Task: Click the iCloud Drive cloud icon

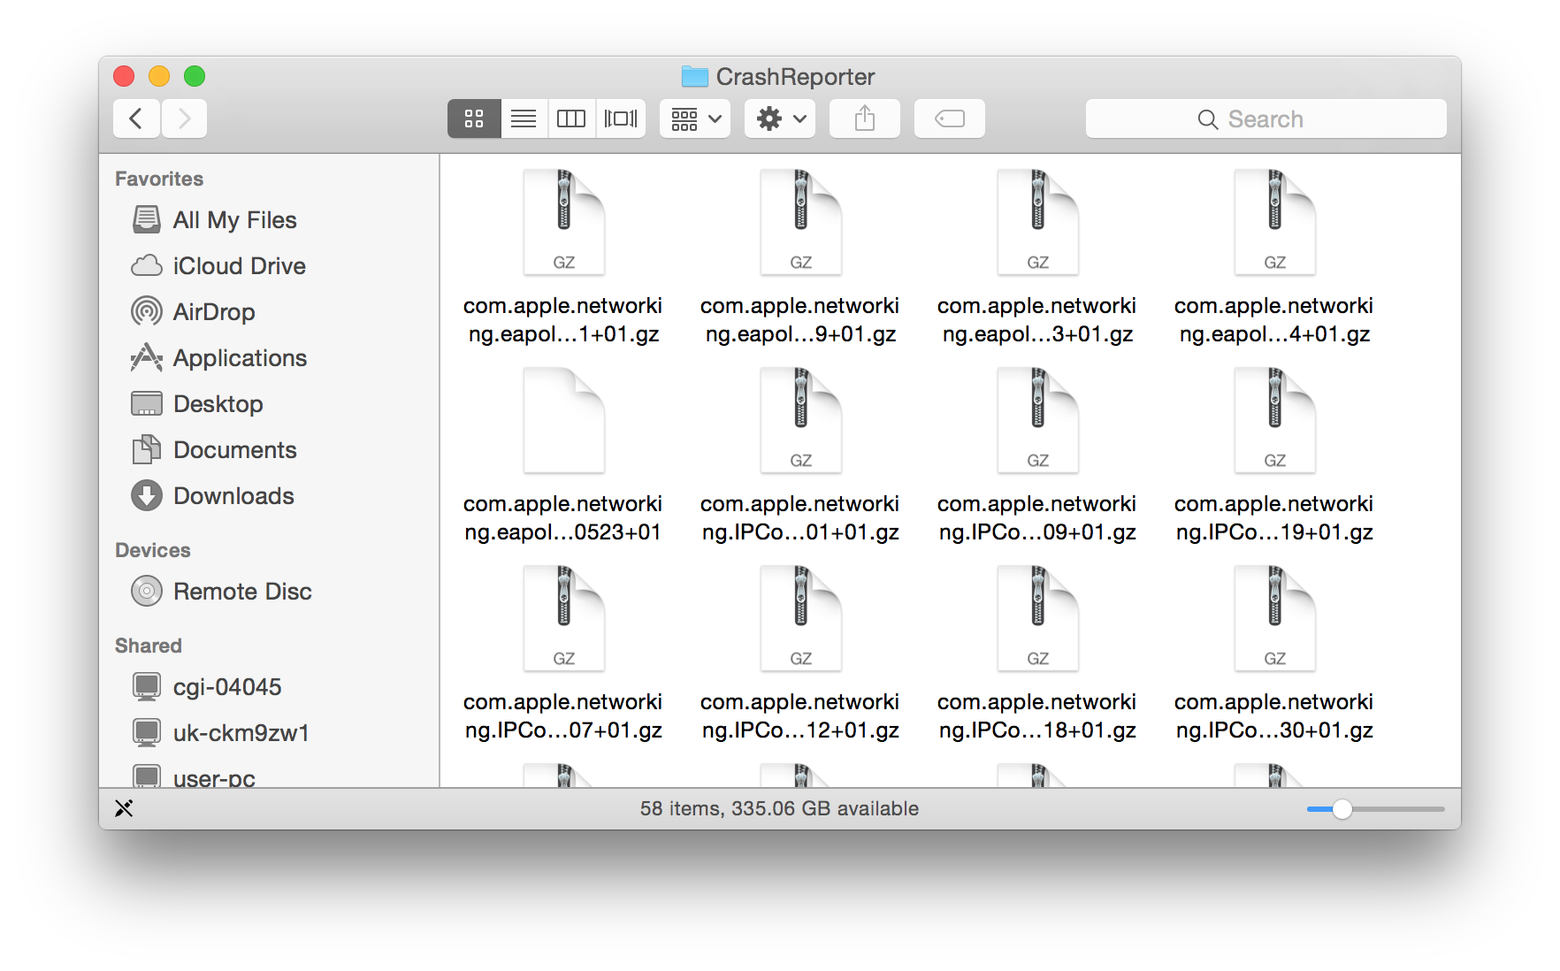Action: (147, 265)
